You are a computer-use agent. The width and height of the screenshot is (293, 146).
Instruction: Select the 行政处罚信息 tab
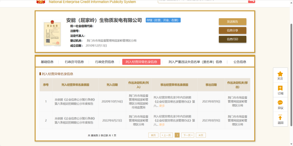(x=105, y=62)
